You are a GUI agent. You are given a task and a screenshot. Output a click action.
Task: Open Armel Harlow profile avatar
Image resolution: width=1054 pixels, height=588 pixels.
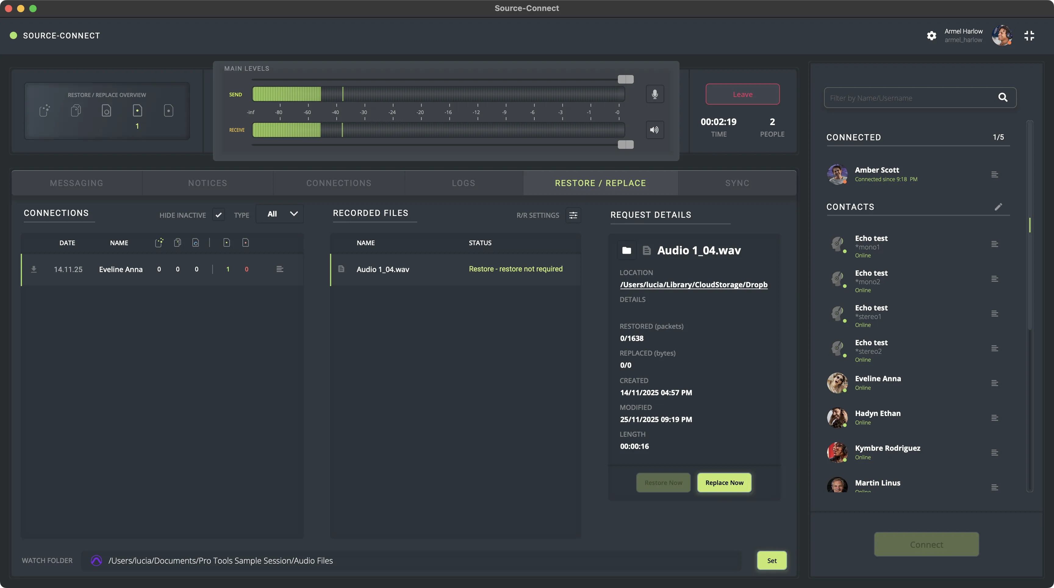(x=1002, y=36)
